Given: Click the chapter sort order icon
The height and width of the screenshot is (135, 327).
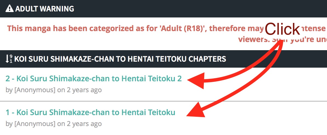Looking at the screenshot, I should point(9,59).
